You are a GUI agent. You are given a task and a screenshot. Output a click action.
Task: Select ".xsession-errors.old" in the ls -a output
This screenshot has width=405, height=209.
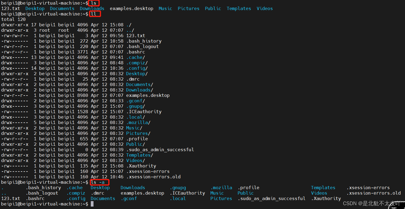tap(373, 193)
